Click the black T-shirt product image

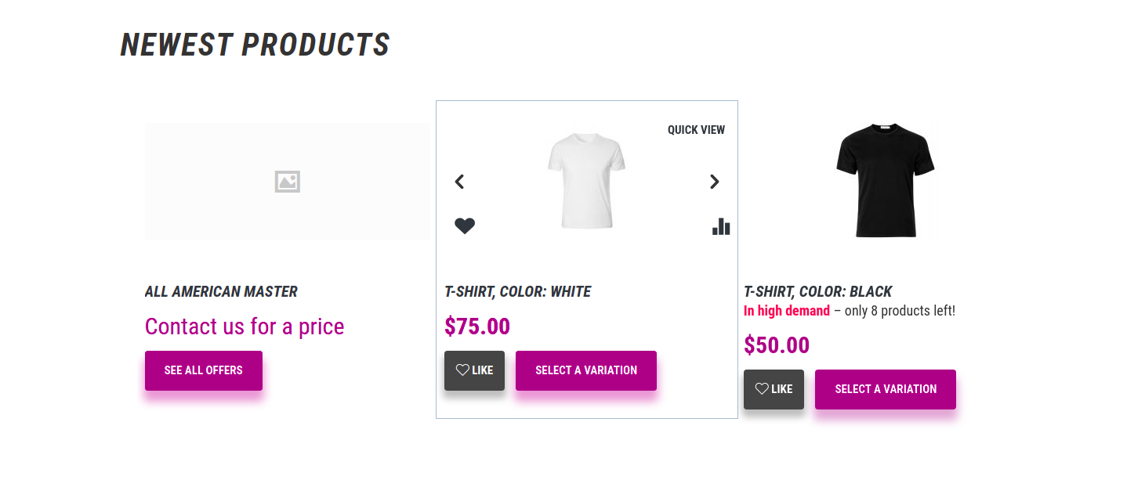[x=886, y=181]
